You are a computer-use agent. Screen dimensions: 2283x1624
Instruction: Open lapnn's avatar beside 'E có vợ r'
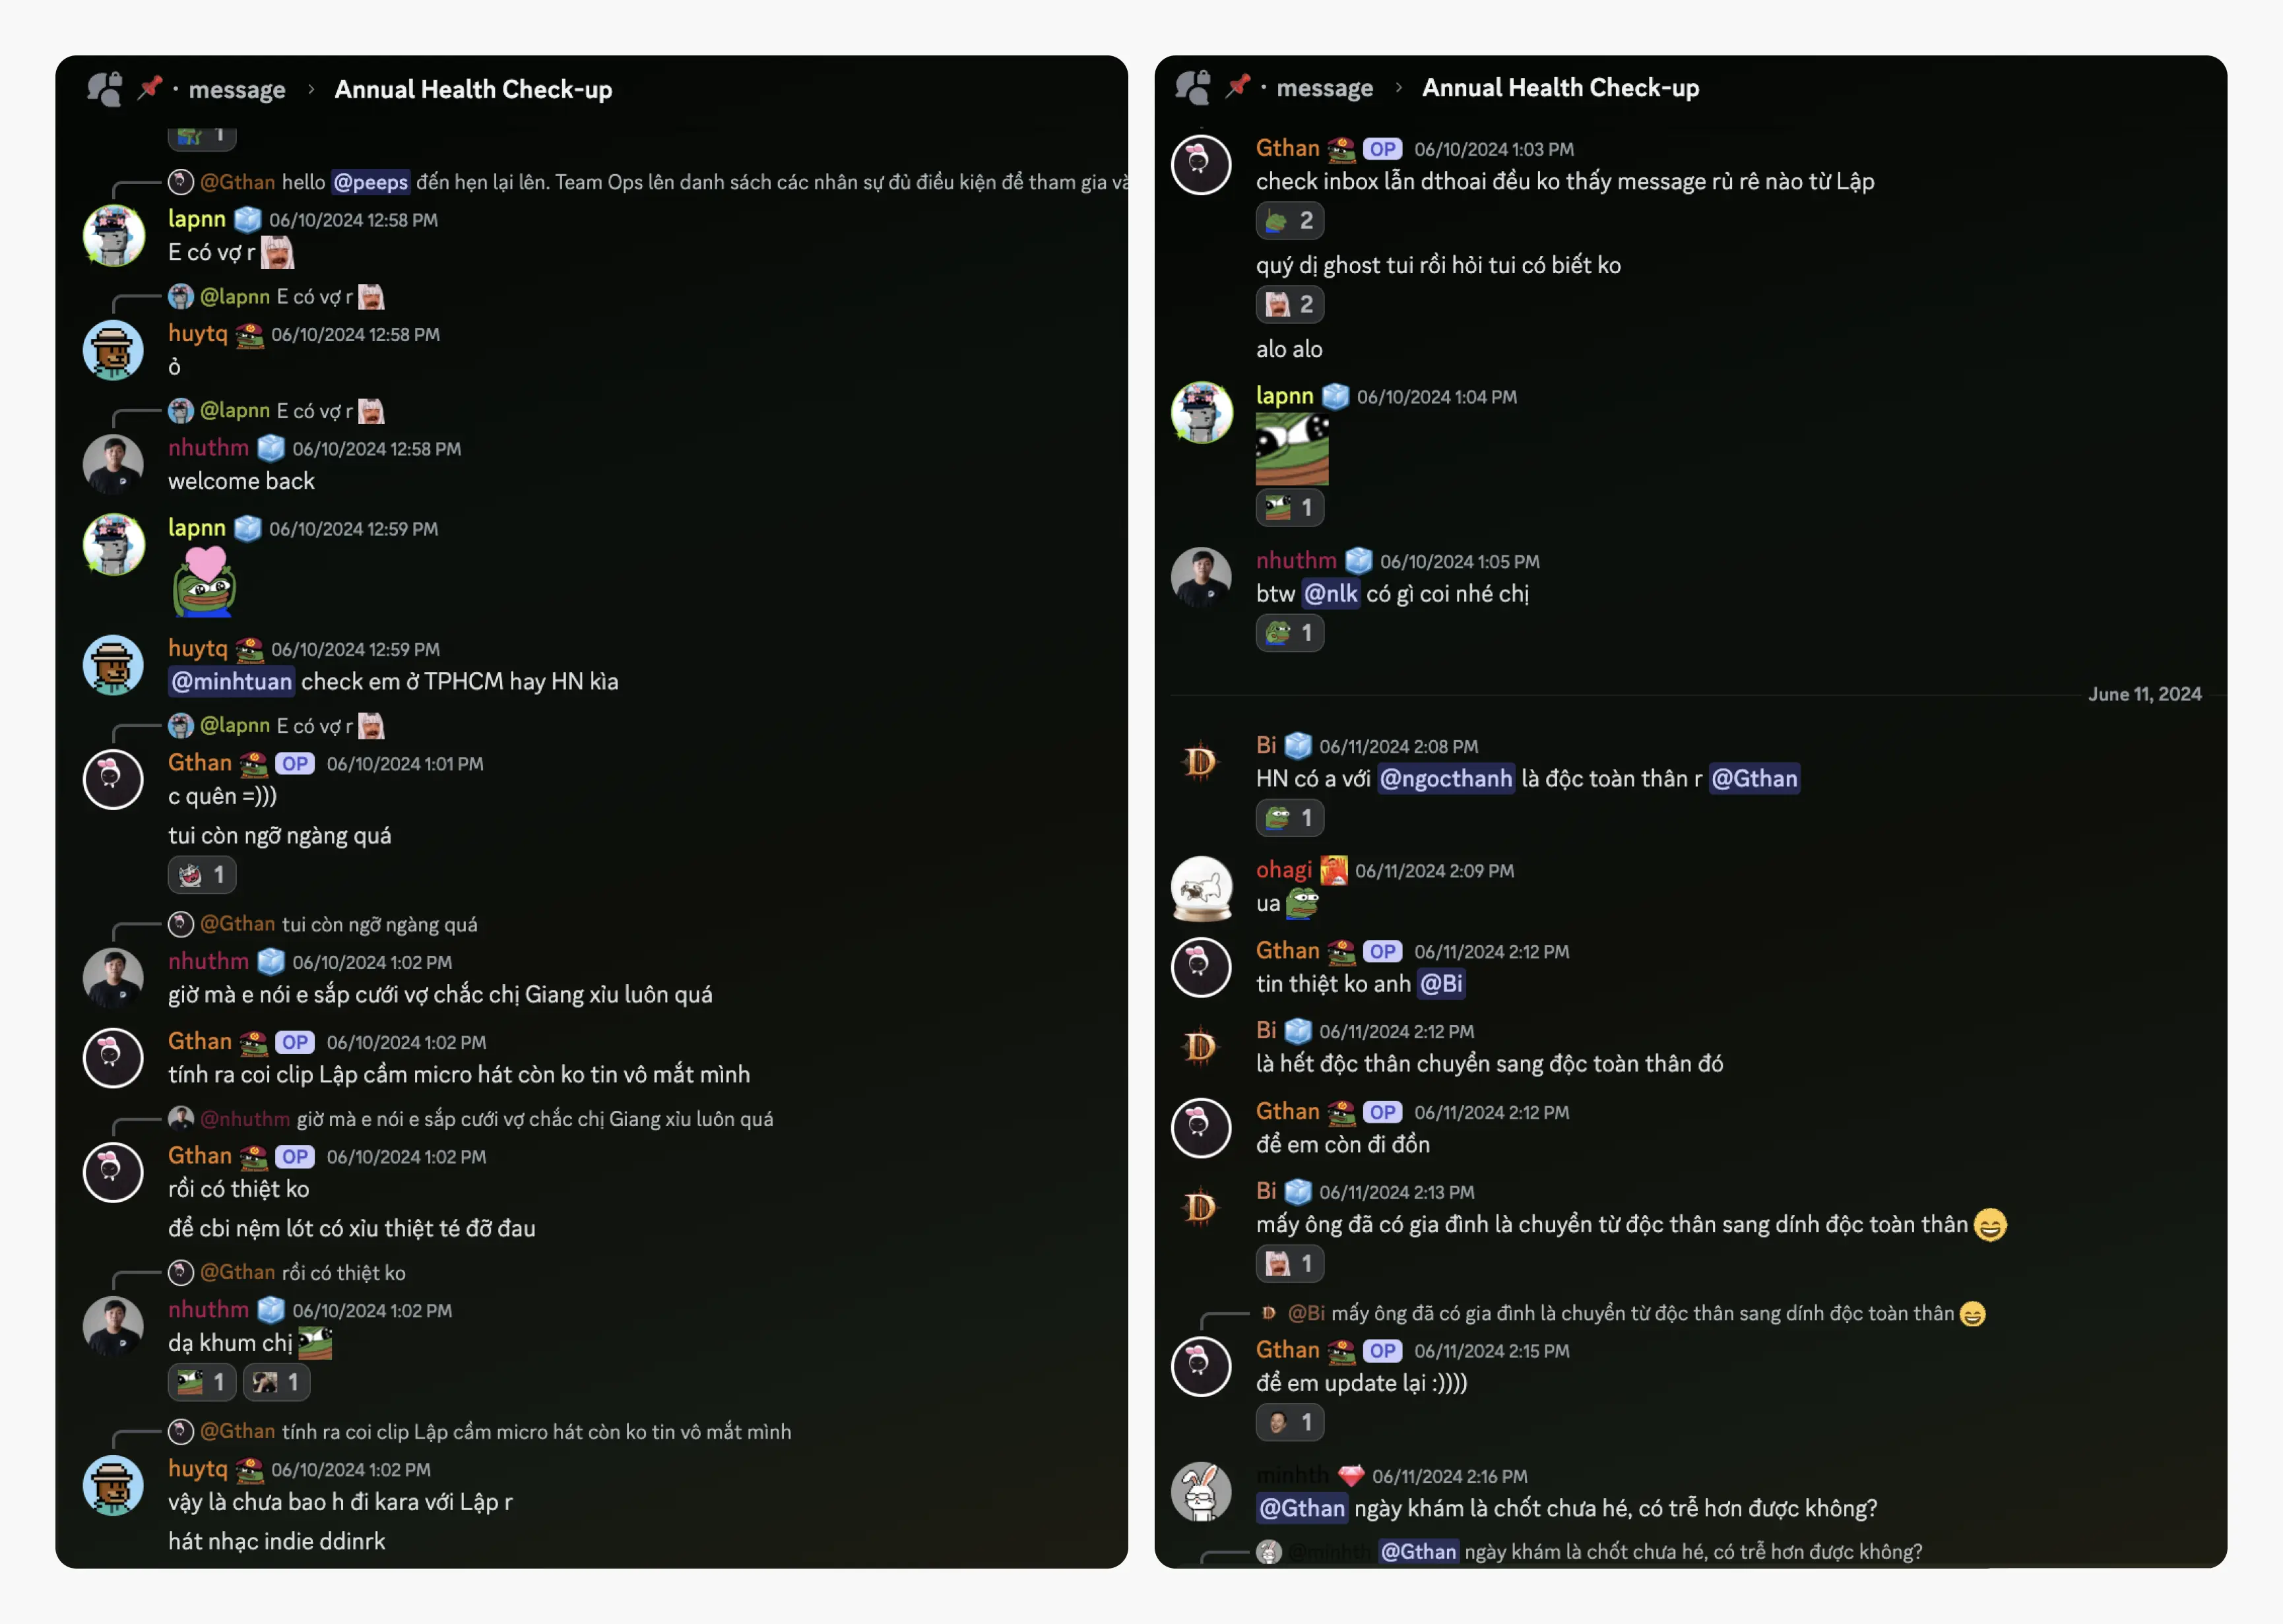pyautogui.click(x=113, y=236)
